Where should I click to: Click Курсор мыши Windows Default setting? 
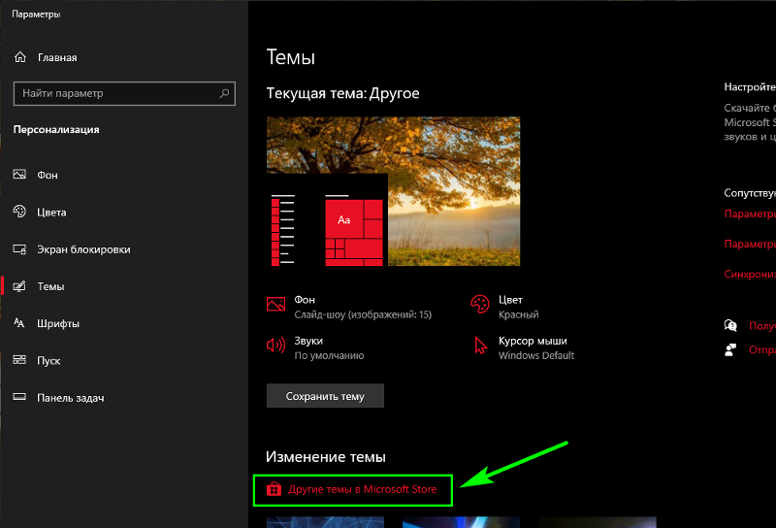pos(524,348)
